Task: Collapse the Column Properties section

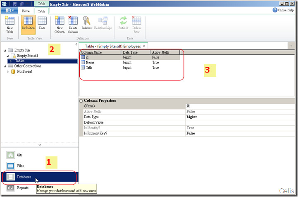Action: pyautogui.click(x=81, y=101)
